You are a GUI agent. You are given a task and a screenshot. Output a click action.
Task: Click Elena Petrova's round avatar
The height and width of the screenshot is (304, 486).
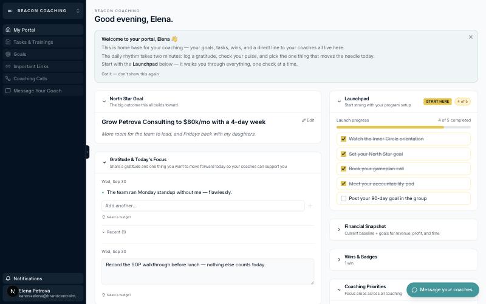click(12, 291)
